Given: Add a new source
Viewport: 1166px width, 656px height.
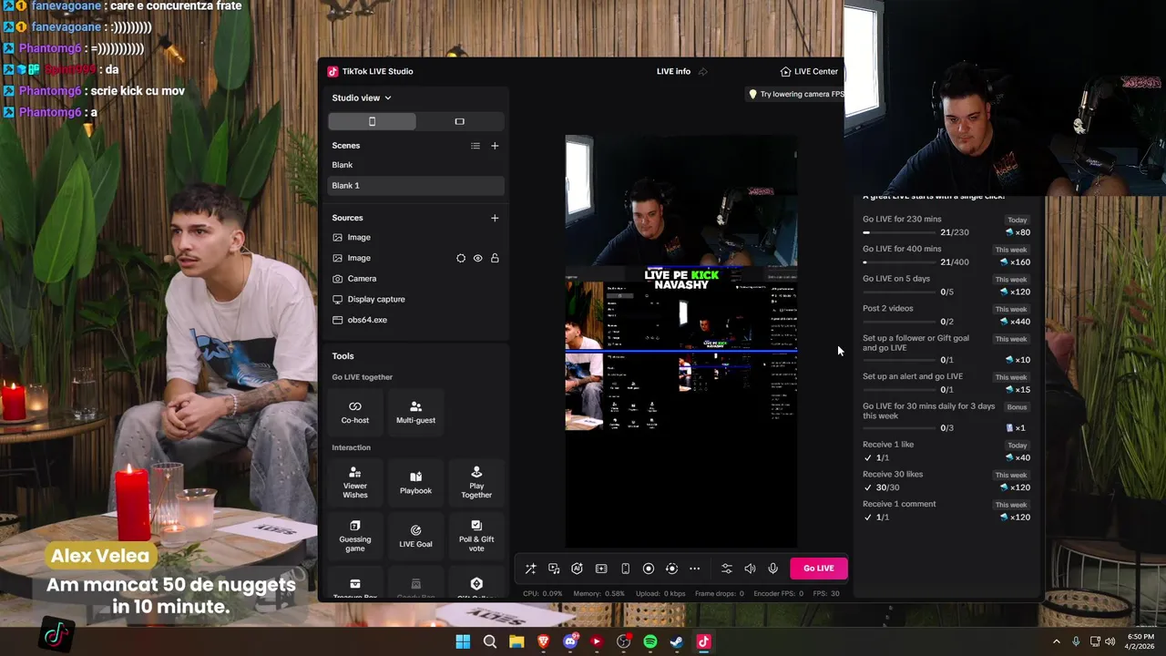Looking at the screenshot, I should (495, 218).
